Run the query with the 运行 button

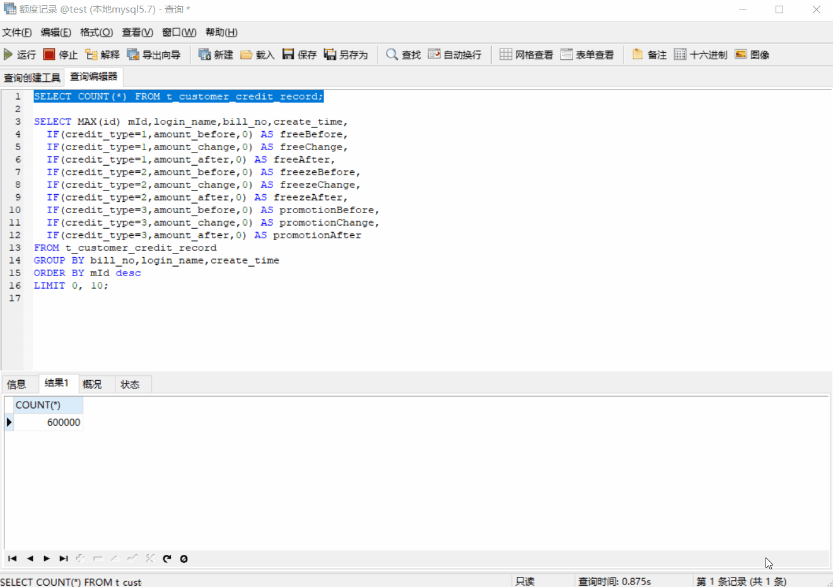click(20, 55)
